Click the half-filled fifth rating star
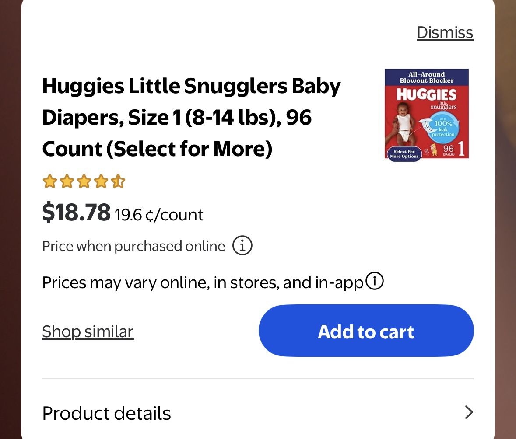The image size is (516, 439). (118, 181)
